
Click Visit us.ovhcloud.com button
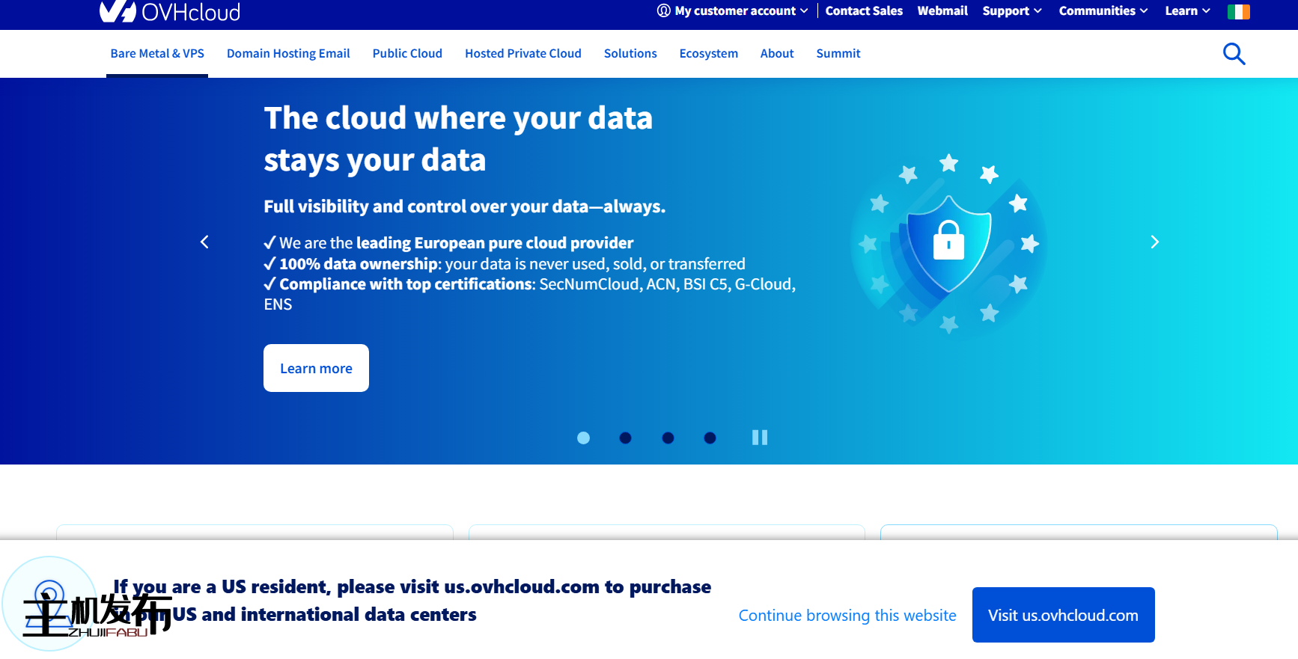click(1063, 615)
